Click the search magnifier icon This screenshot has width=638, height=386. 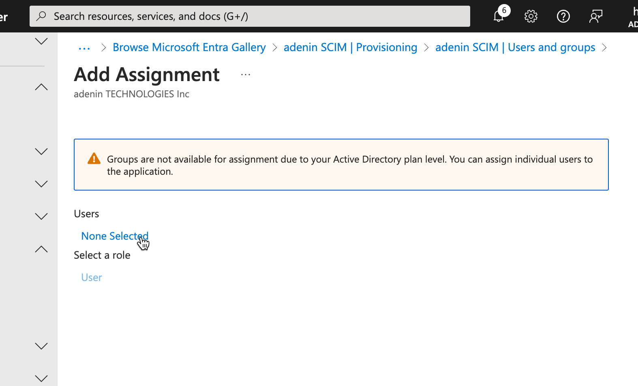tap(41, 16)
